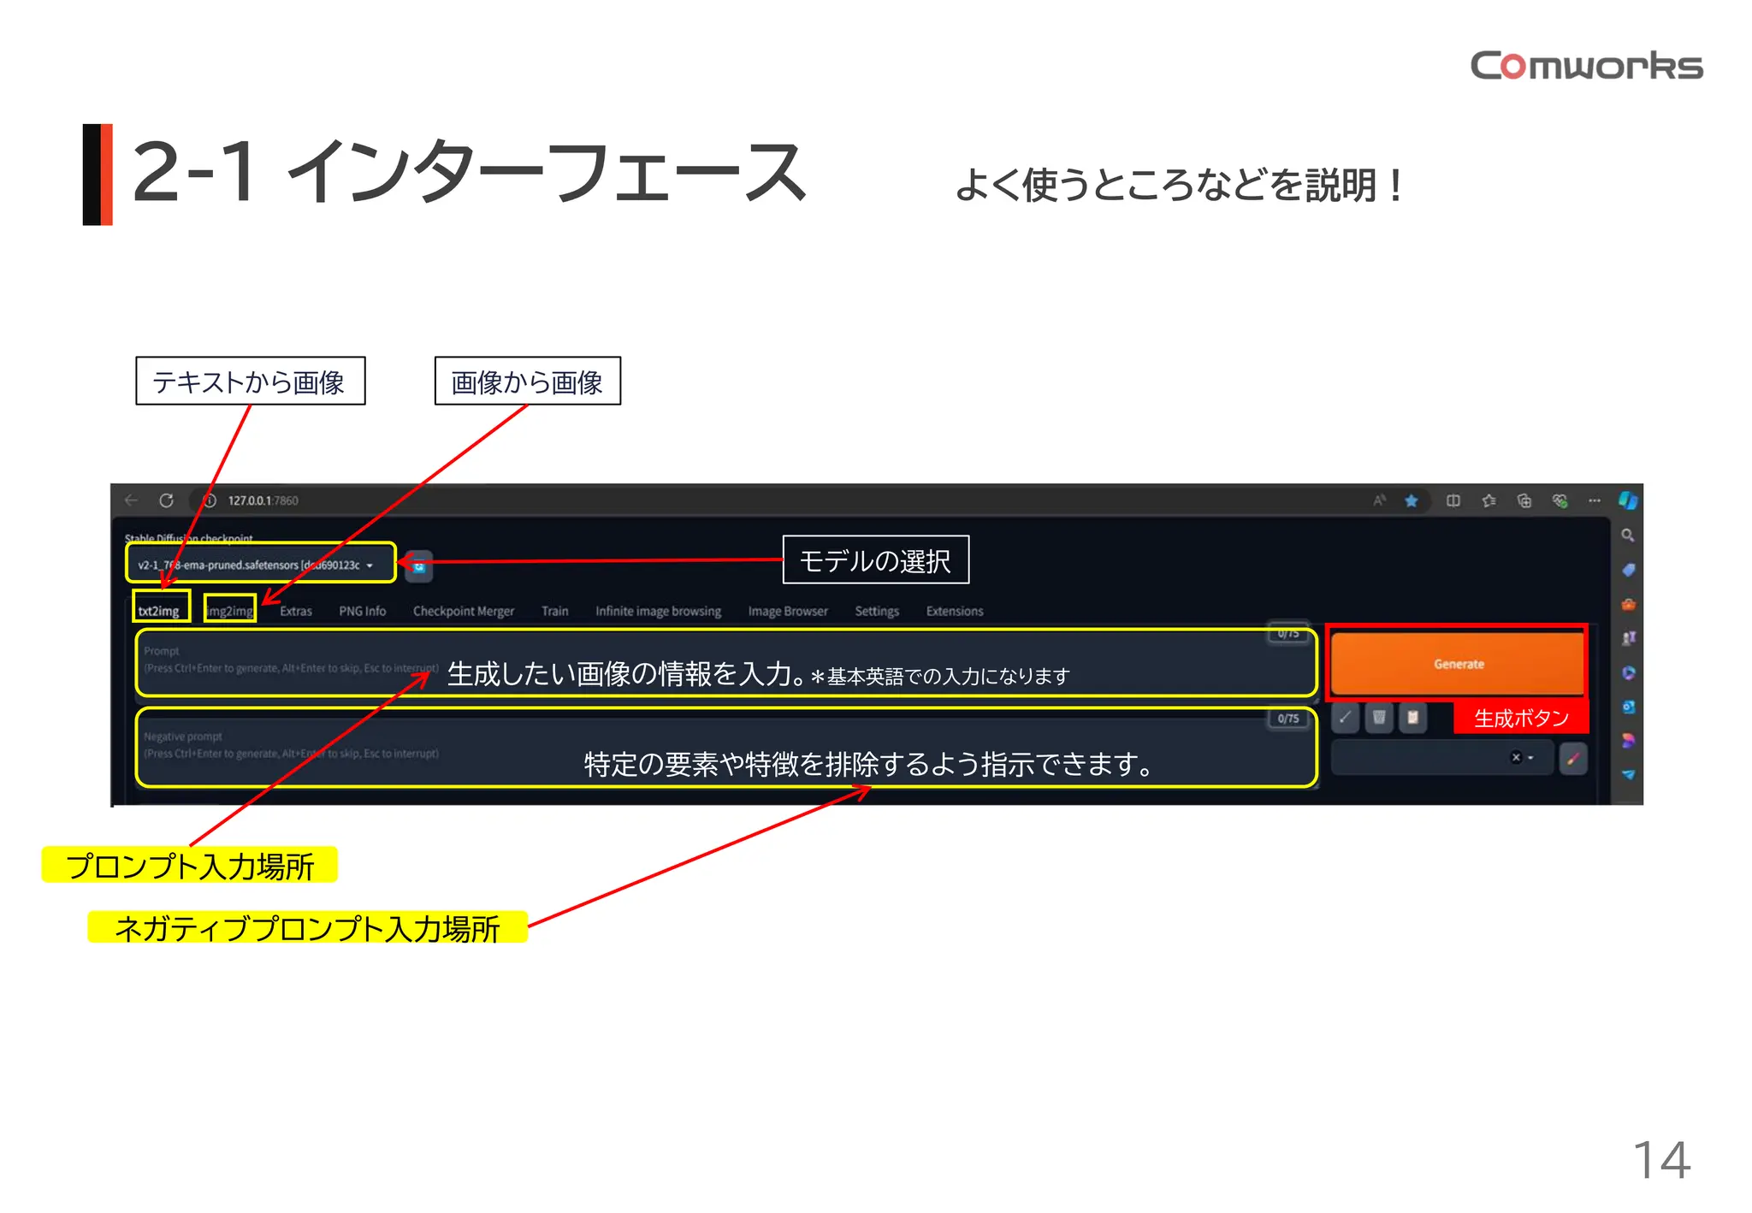
Task: Open the Copilot sidebar icon
Action: [1627, 500]
